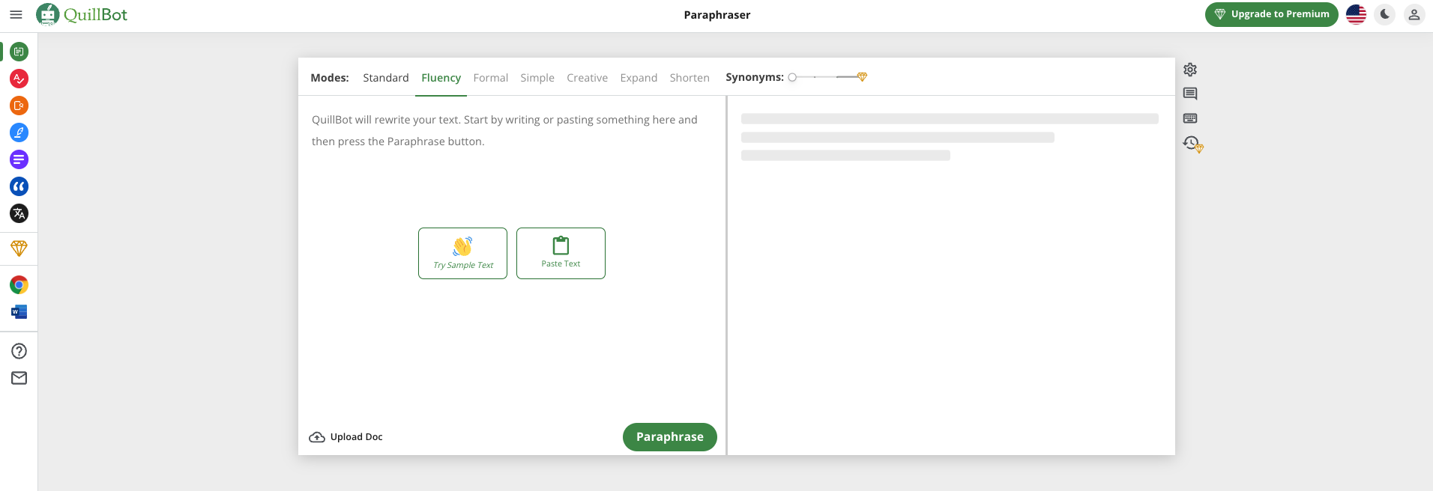Open the Contact mail icon
This screenshot has width=1433, height=491.
click(x=19, y=378)
